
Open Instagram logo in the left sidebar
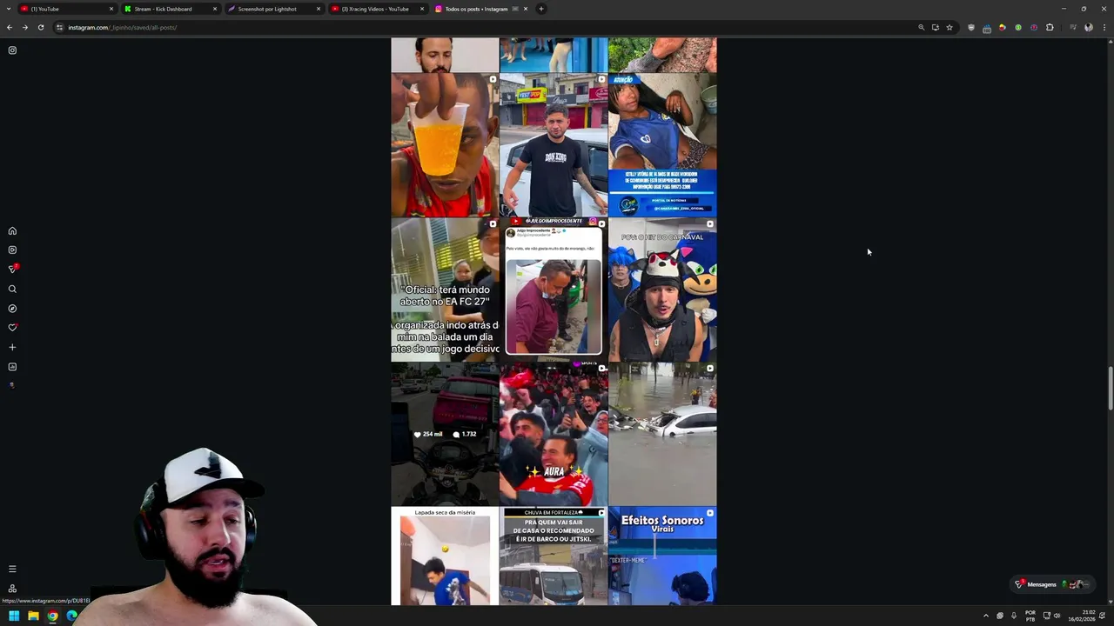12,50
